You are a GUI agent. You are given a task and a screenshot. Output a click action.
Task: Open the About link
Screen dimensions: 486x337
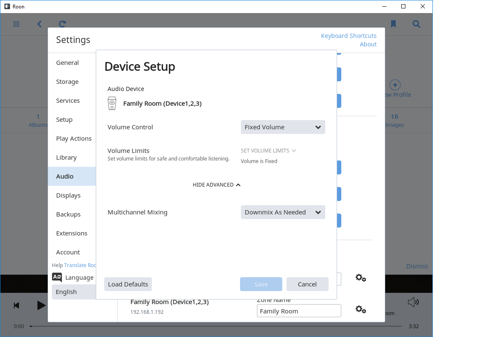(368, 44)
